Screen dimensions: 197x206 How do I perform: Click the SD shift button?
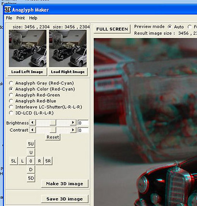click(31, 178)
